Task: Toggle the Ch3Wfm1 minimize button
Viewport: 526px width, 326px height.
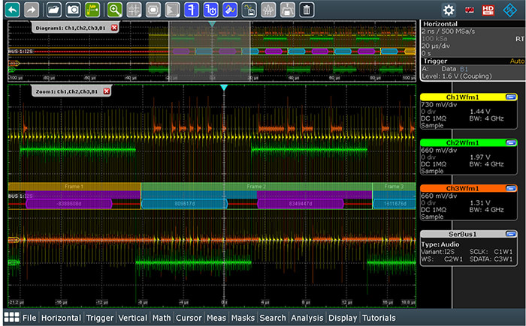Action: (511, 187)
